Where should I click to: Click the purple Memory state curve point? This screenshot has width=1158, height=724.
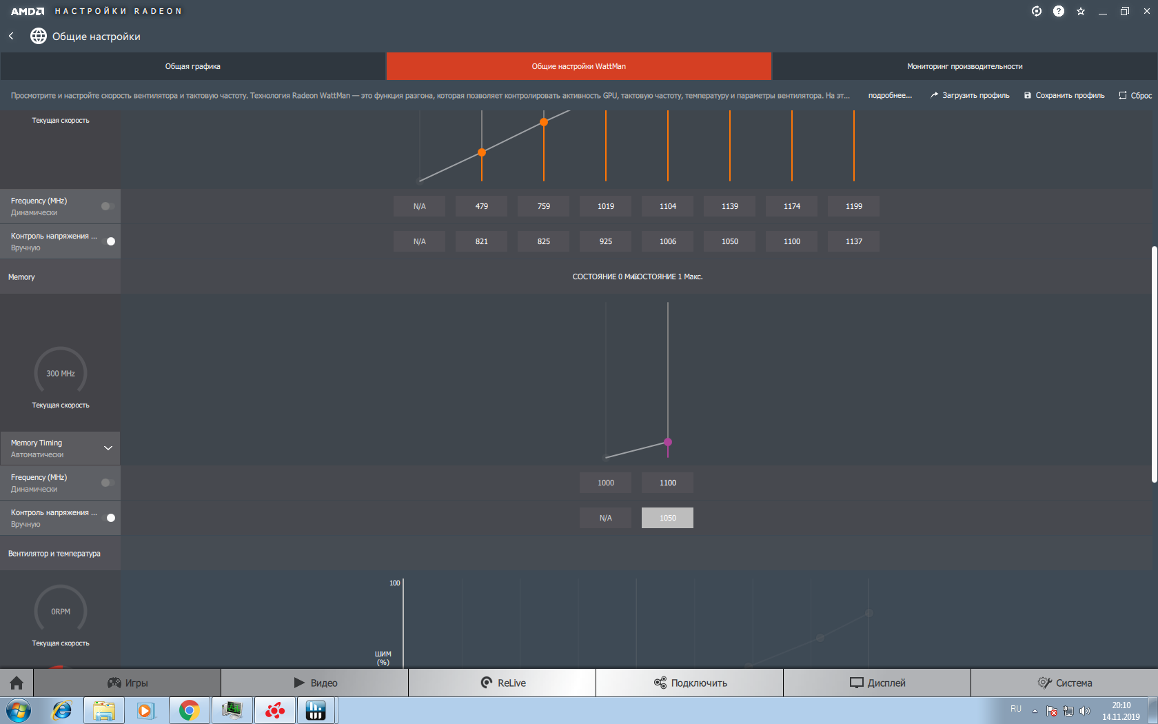click(x=668, y=442)
